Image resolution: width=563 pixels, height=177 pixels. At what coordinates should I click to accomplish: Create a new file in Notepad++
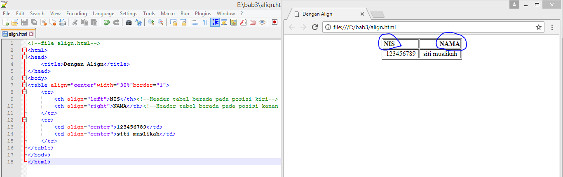(x=6, y=22)
